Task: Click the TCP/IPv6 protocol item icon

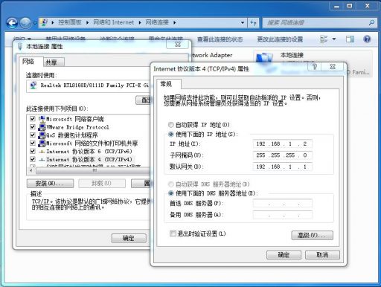Action: click(42, 152)
